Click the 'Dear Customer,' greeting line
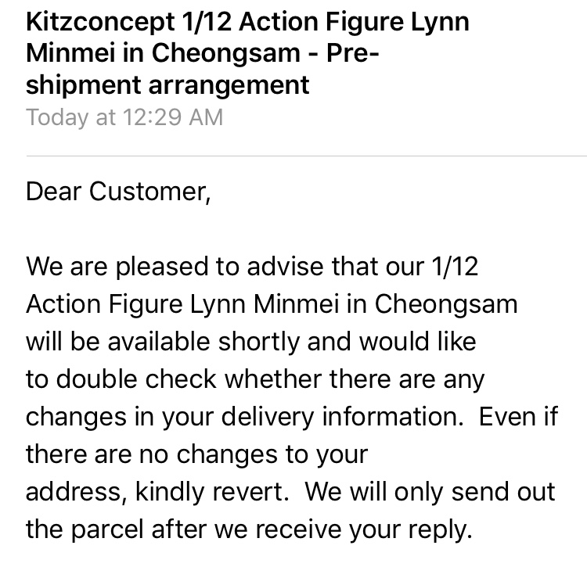This screenshot has height=567, width=587. click(x=118, y=192)
